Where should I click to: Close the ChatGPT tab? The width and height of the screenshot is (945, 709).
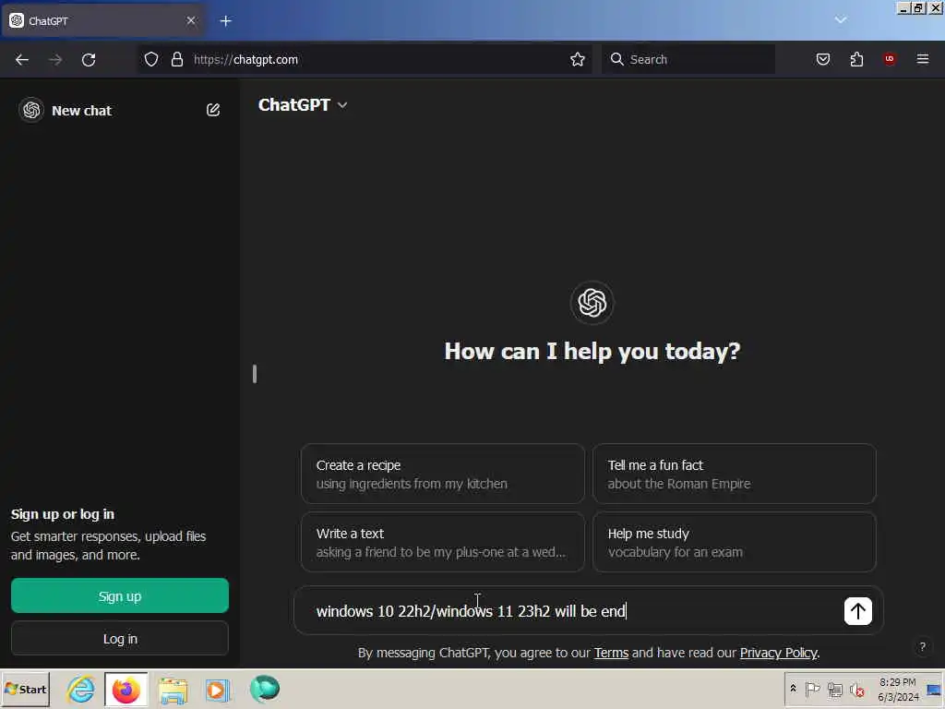191,20
